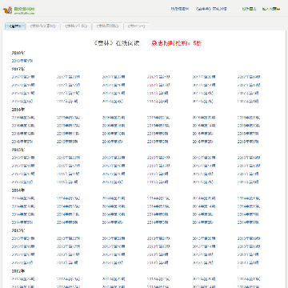The image size is (288, 288).
Task: Open the 2013年第24期 issue
Action: (23, 238)
